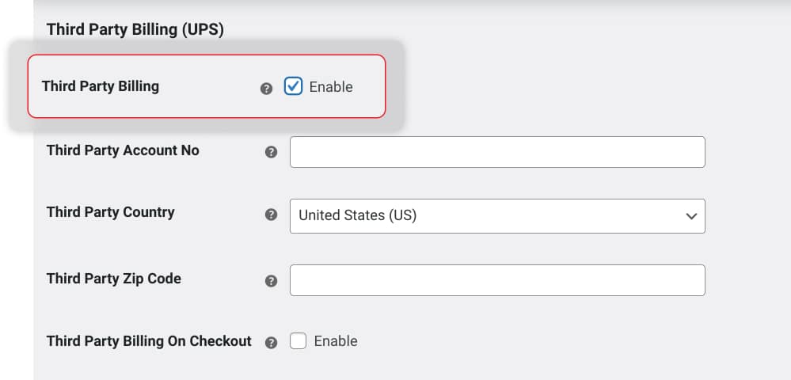Click help icon for Third Party Country
Image resolution: width=791 pixels, height=380 pixels.
click(x=272, y=215)
